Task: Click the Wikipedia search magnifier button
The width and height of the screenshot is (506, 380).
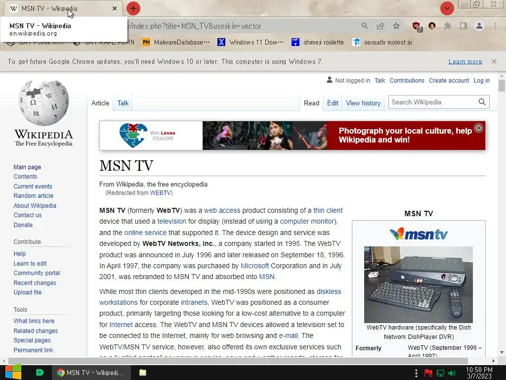Action: click(482, 102)
